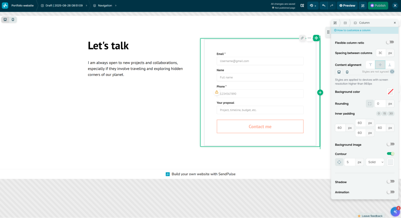The image size is (401, 218).
Task: Select the mobile device tab under Content alignment
Action: [347, 72]
